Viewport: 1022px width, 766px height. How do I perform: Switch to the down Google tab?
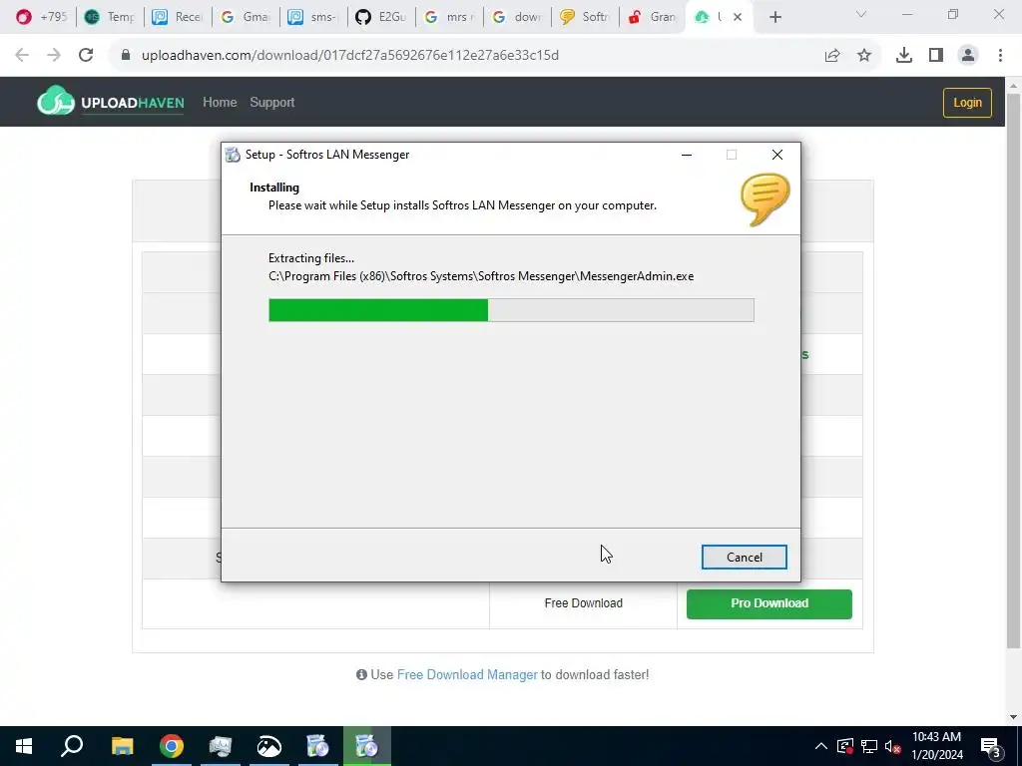point(516,17)
